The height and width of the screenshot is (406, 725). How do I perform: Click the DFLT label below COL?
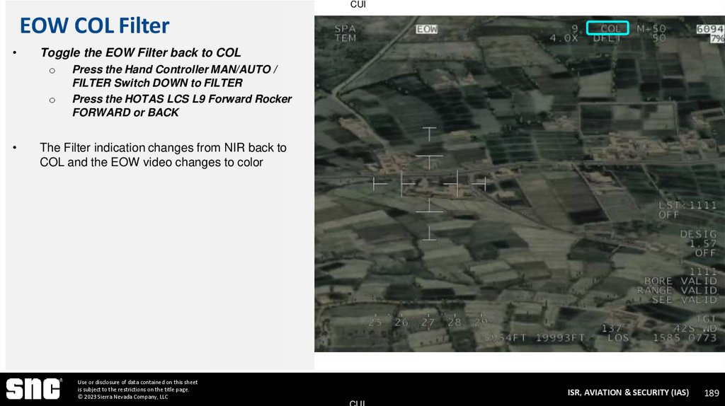(x=607, y=38)
